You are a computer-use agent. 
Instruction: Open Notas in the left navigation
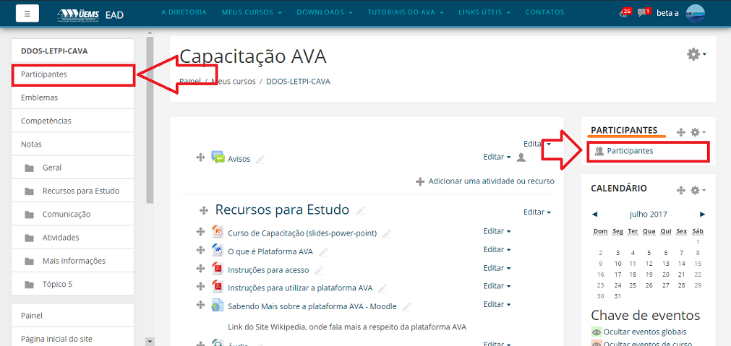point(73,144)
